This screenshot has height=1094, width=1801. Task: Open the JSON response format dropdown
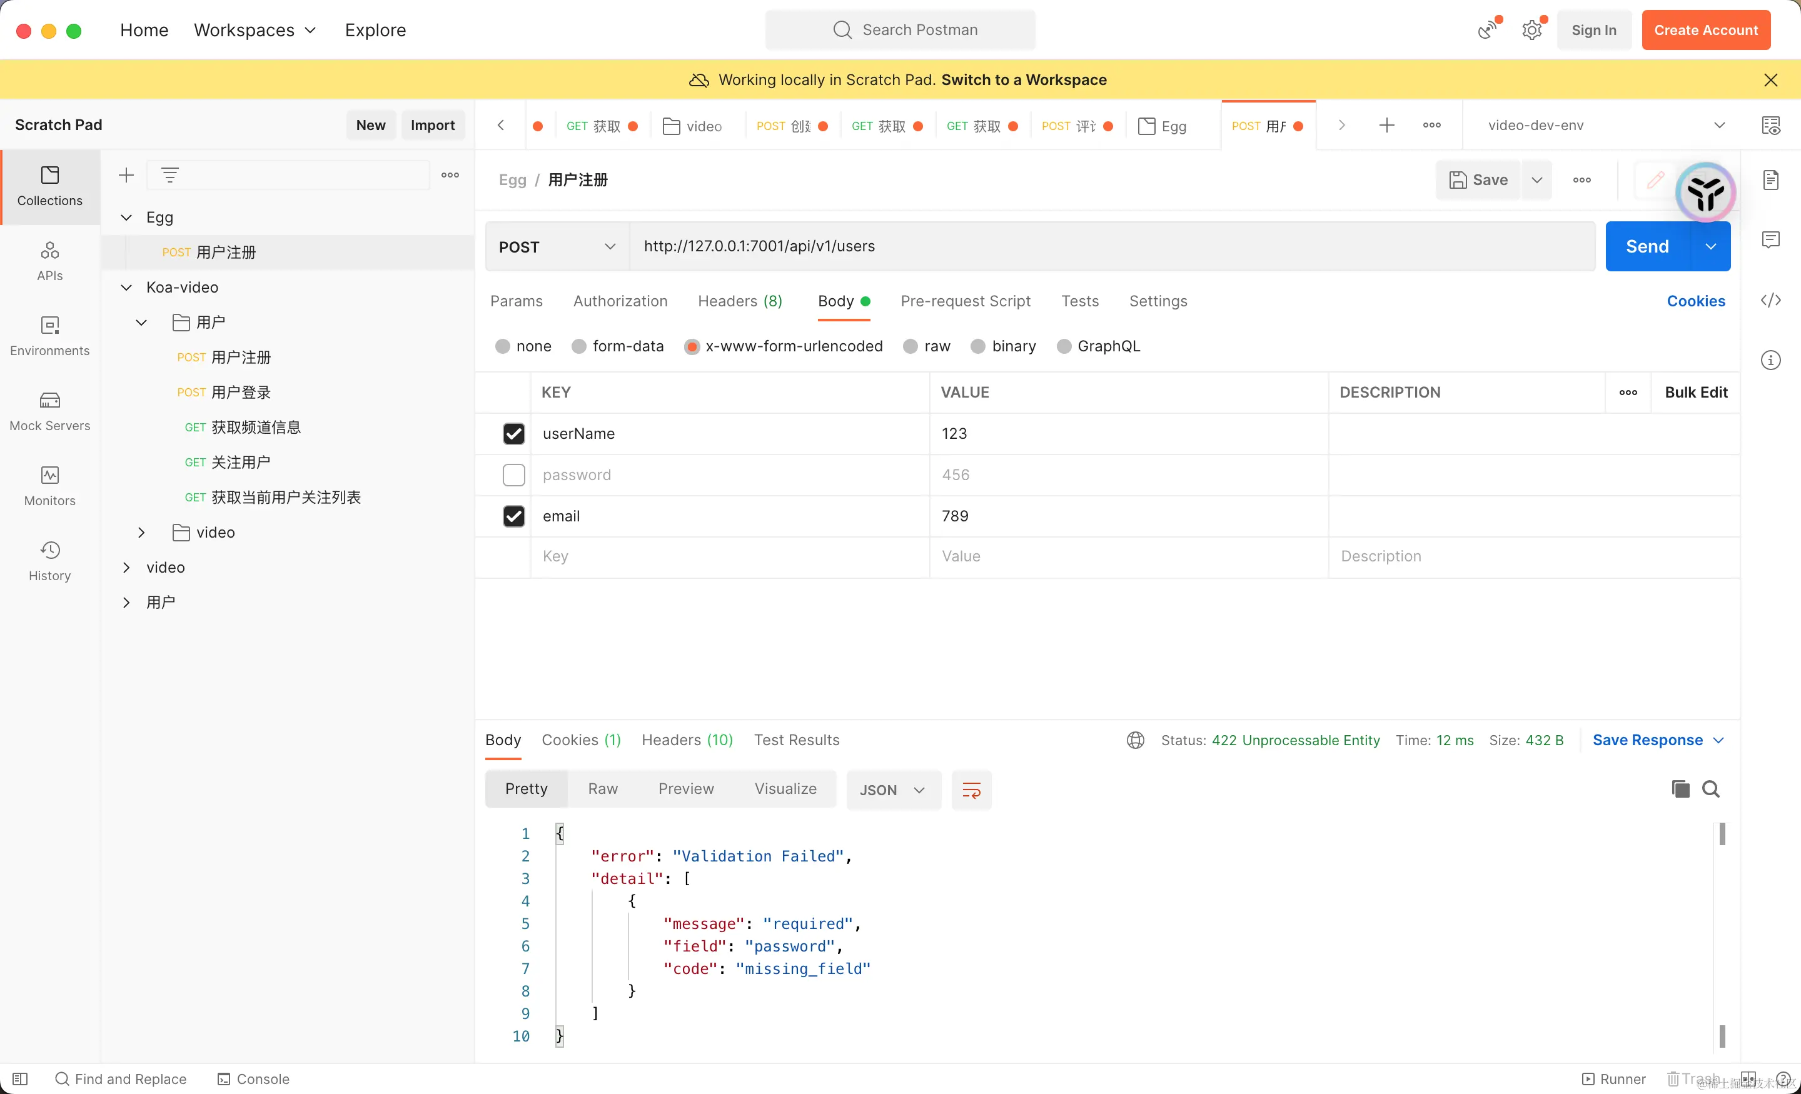pos(893,790)
